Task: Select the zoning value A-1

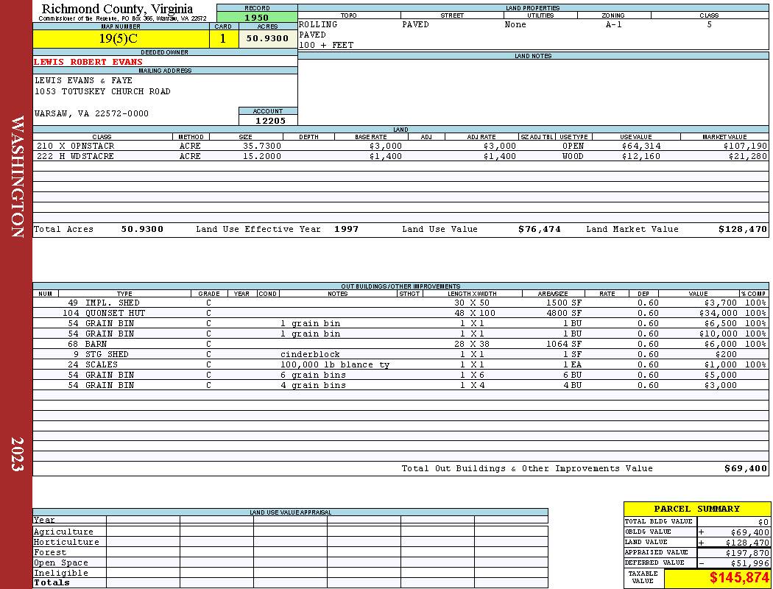Action: [x=613, y=24]
